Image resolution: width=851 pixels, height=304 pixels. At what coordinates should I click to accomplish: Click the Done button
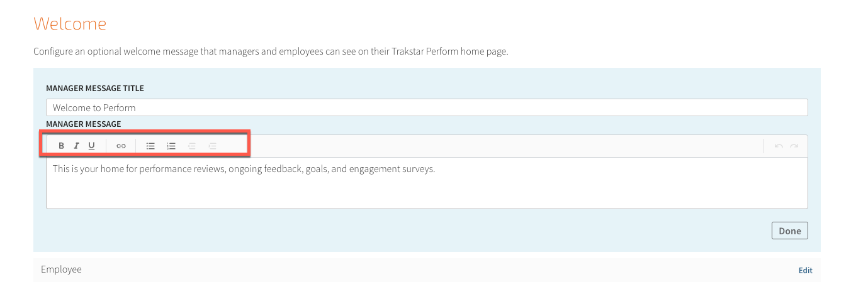point(790,231)
